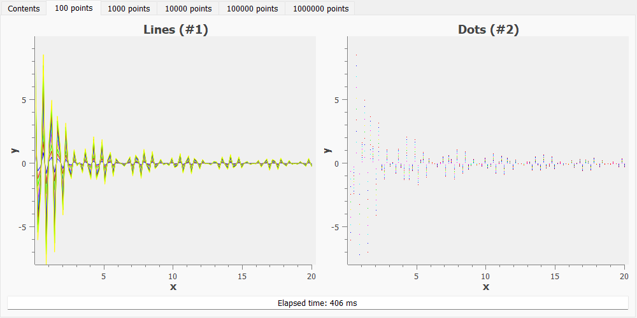The image size is (637, 318).
Task: Click the x-axis tick 20 on Lines plot
Action: pos(311,277)
